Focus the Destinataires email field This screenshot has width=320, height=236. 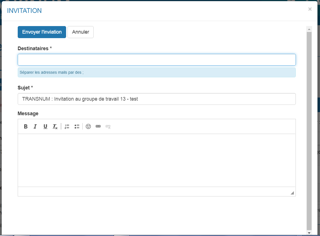tap(157, 60)
